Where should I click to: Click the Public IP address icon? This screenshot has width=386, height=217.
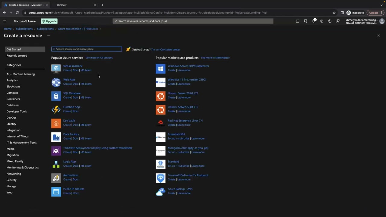click(x=56, y=191)
